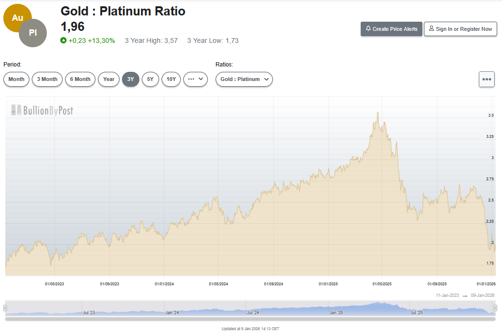Expand the more periods dropdown
The height and width of the screenshot is (334, 502).
pyautogui.click(x=195, y=79)
